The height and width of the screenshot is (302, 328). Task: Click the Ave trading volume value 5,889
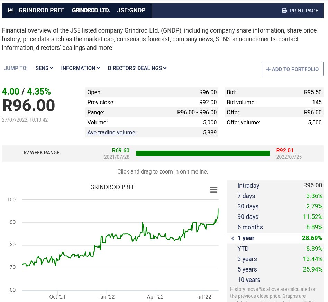click(210, 132)
